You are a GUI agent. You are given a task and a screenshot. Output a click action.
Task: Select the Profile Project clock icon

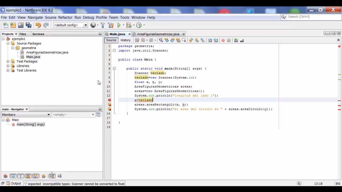[x=139, y=25]
